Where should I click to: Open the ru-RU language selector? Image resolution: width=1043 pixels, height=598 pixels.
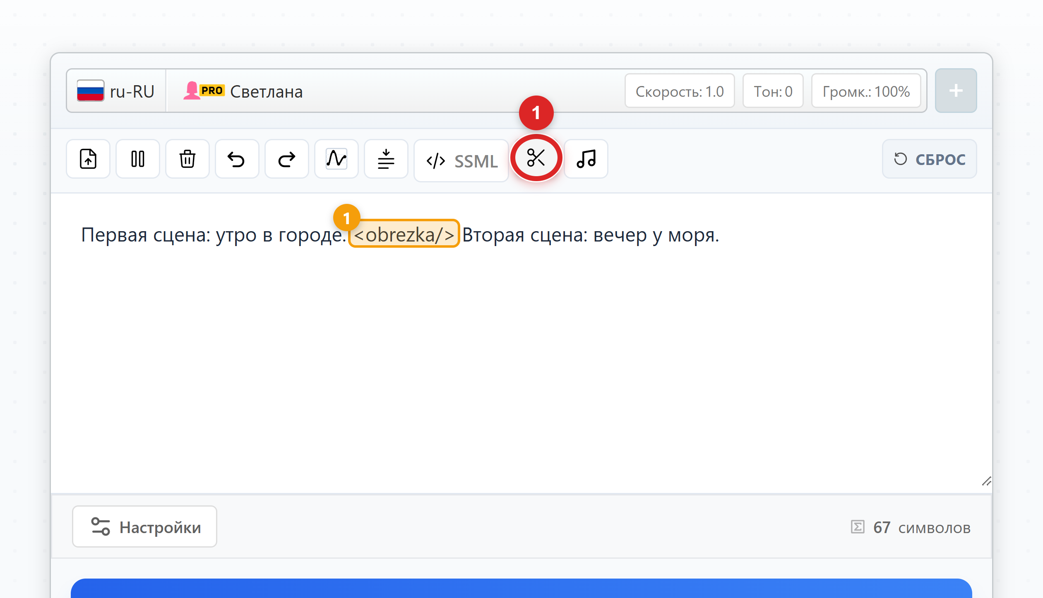point(116,91)
